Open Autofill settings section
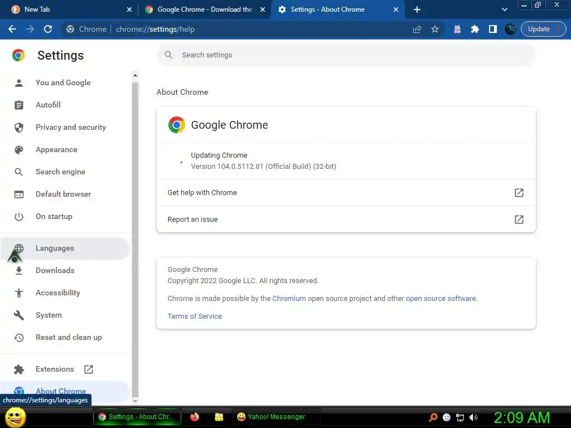This screenshot has width=571, height=428. click(65, 105)
